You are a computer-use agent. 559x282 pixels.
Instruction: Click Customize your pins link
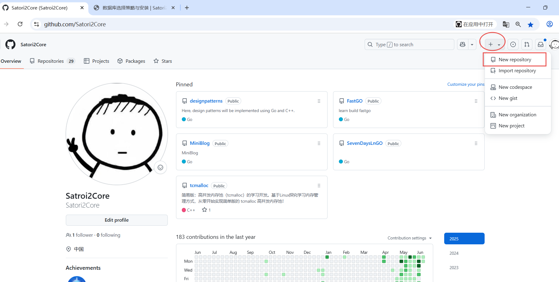coord(466,84)
